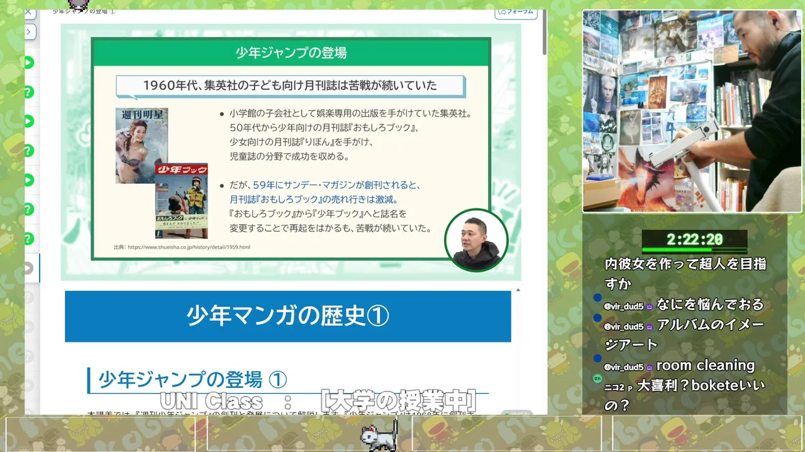Click the UNI Class 大学の授業中 overlay caption

(318, 401)
